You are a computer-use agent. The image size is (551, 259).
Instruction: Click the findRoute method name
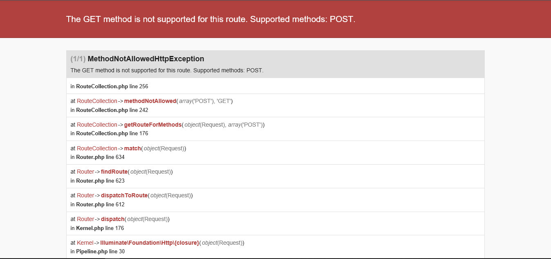pyautogui.click(x=114, y=172)
